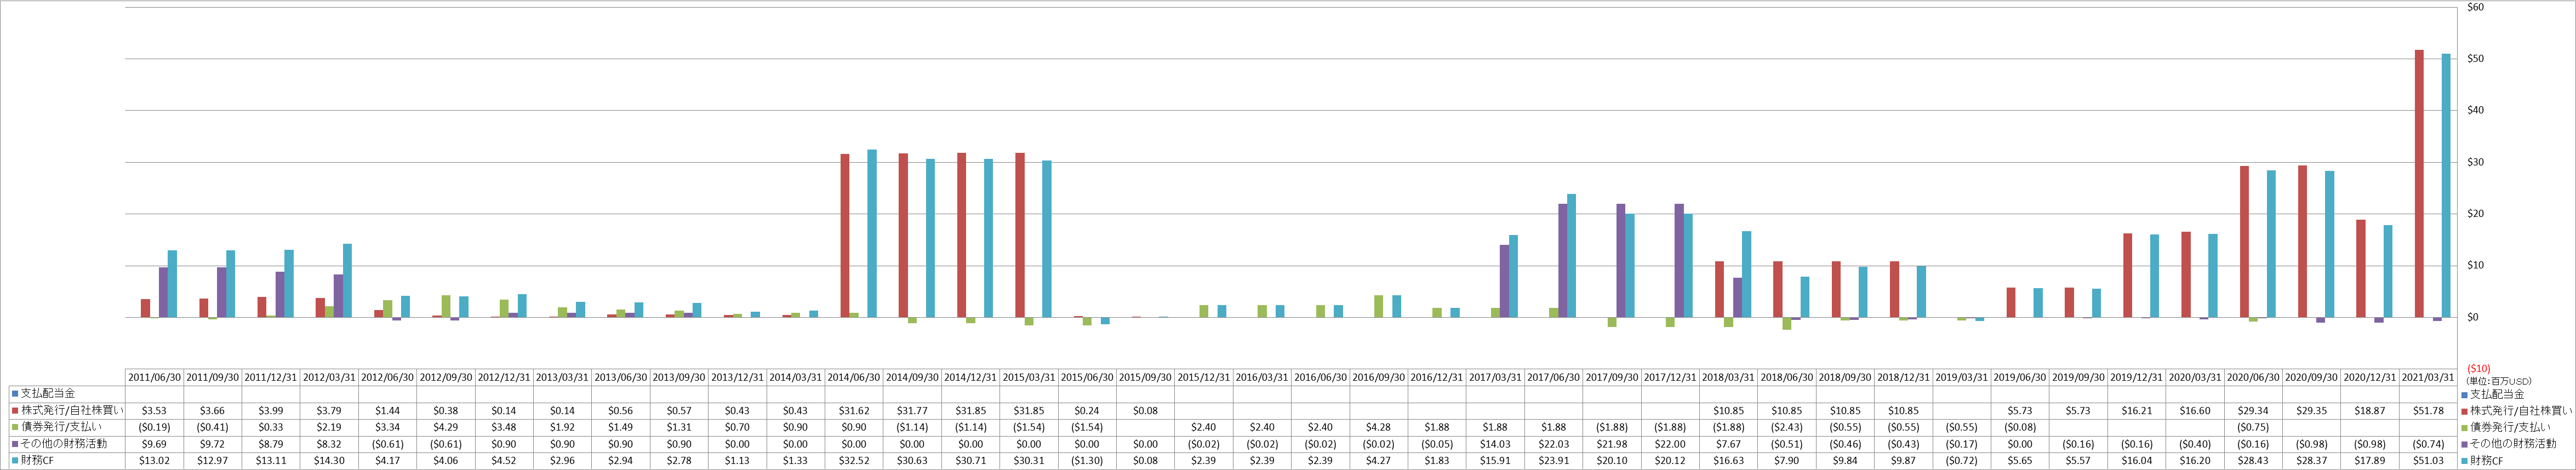Select the $16.63 cell under 2018/03/31

1729,461
